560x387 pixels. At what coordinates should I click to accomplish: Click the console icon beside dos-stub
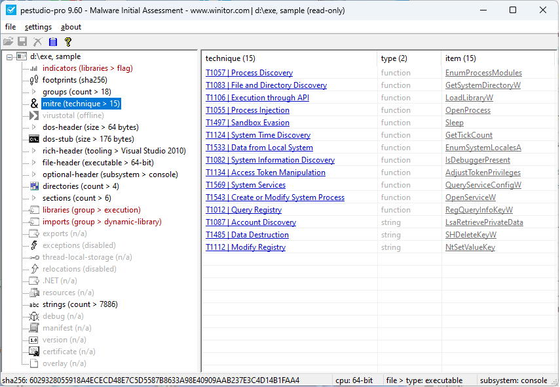[33, 138]
